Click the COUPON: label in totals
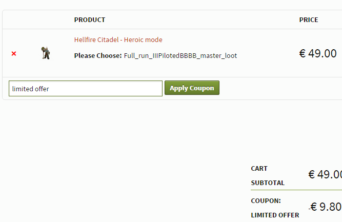This screenshot has width=342, height=222. [x=266, y=201]
